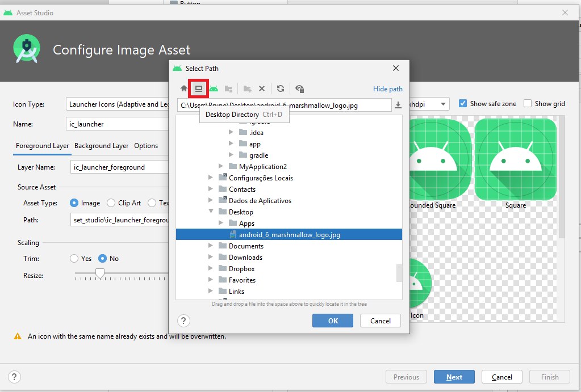Refresh the file tree

[281, 88]
